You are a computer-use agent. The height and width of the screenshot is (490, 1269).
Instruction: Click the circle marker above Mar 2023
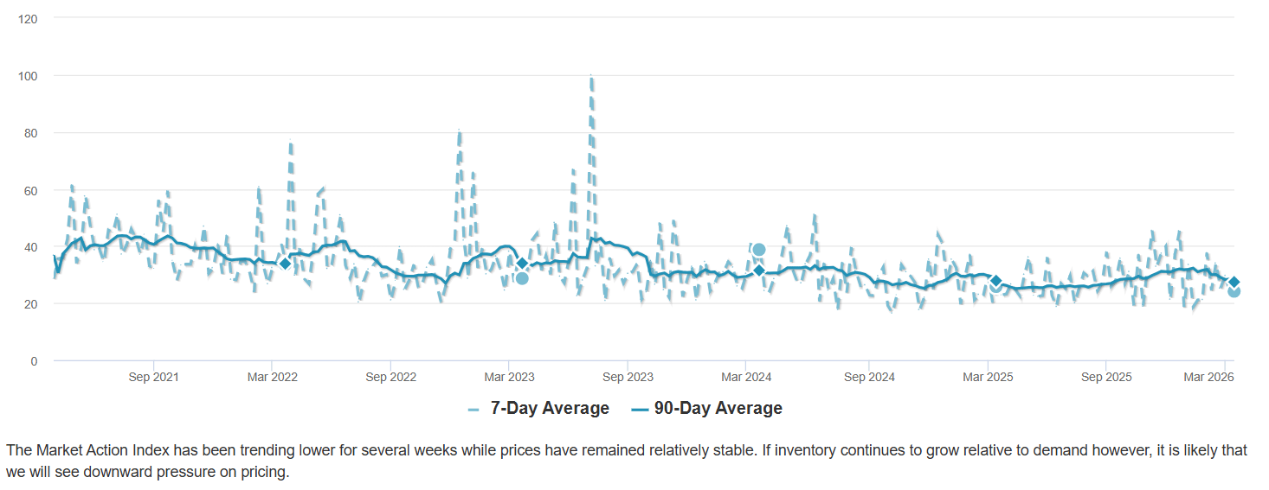click(522, 278)
